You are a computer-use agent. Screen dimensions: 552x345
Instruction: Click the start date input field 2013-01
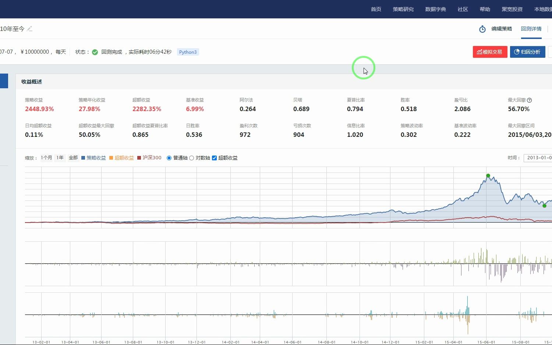tap(538, 158)
